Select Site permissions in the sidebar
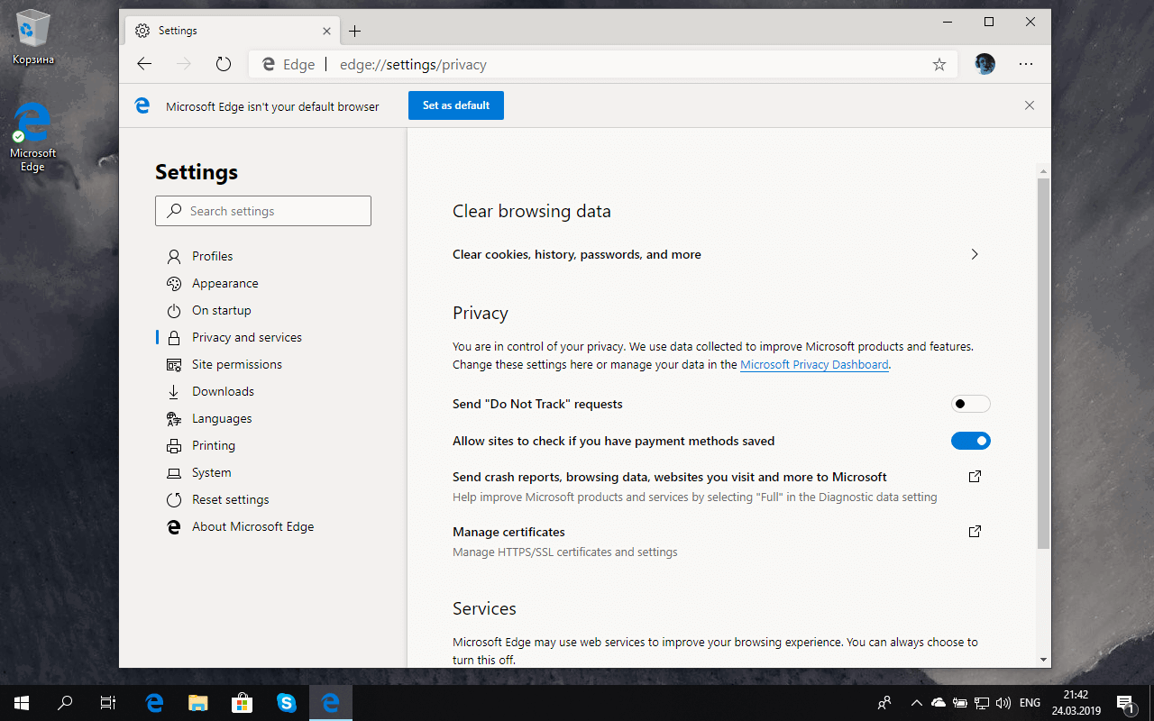1154x721 pixels. pyautogui.click(x=237, y=364)
